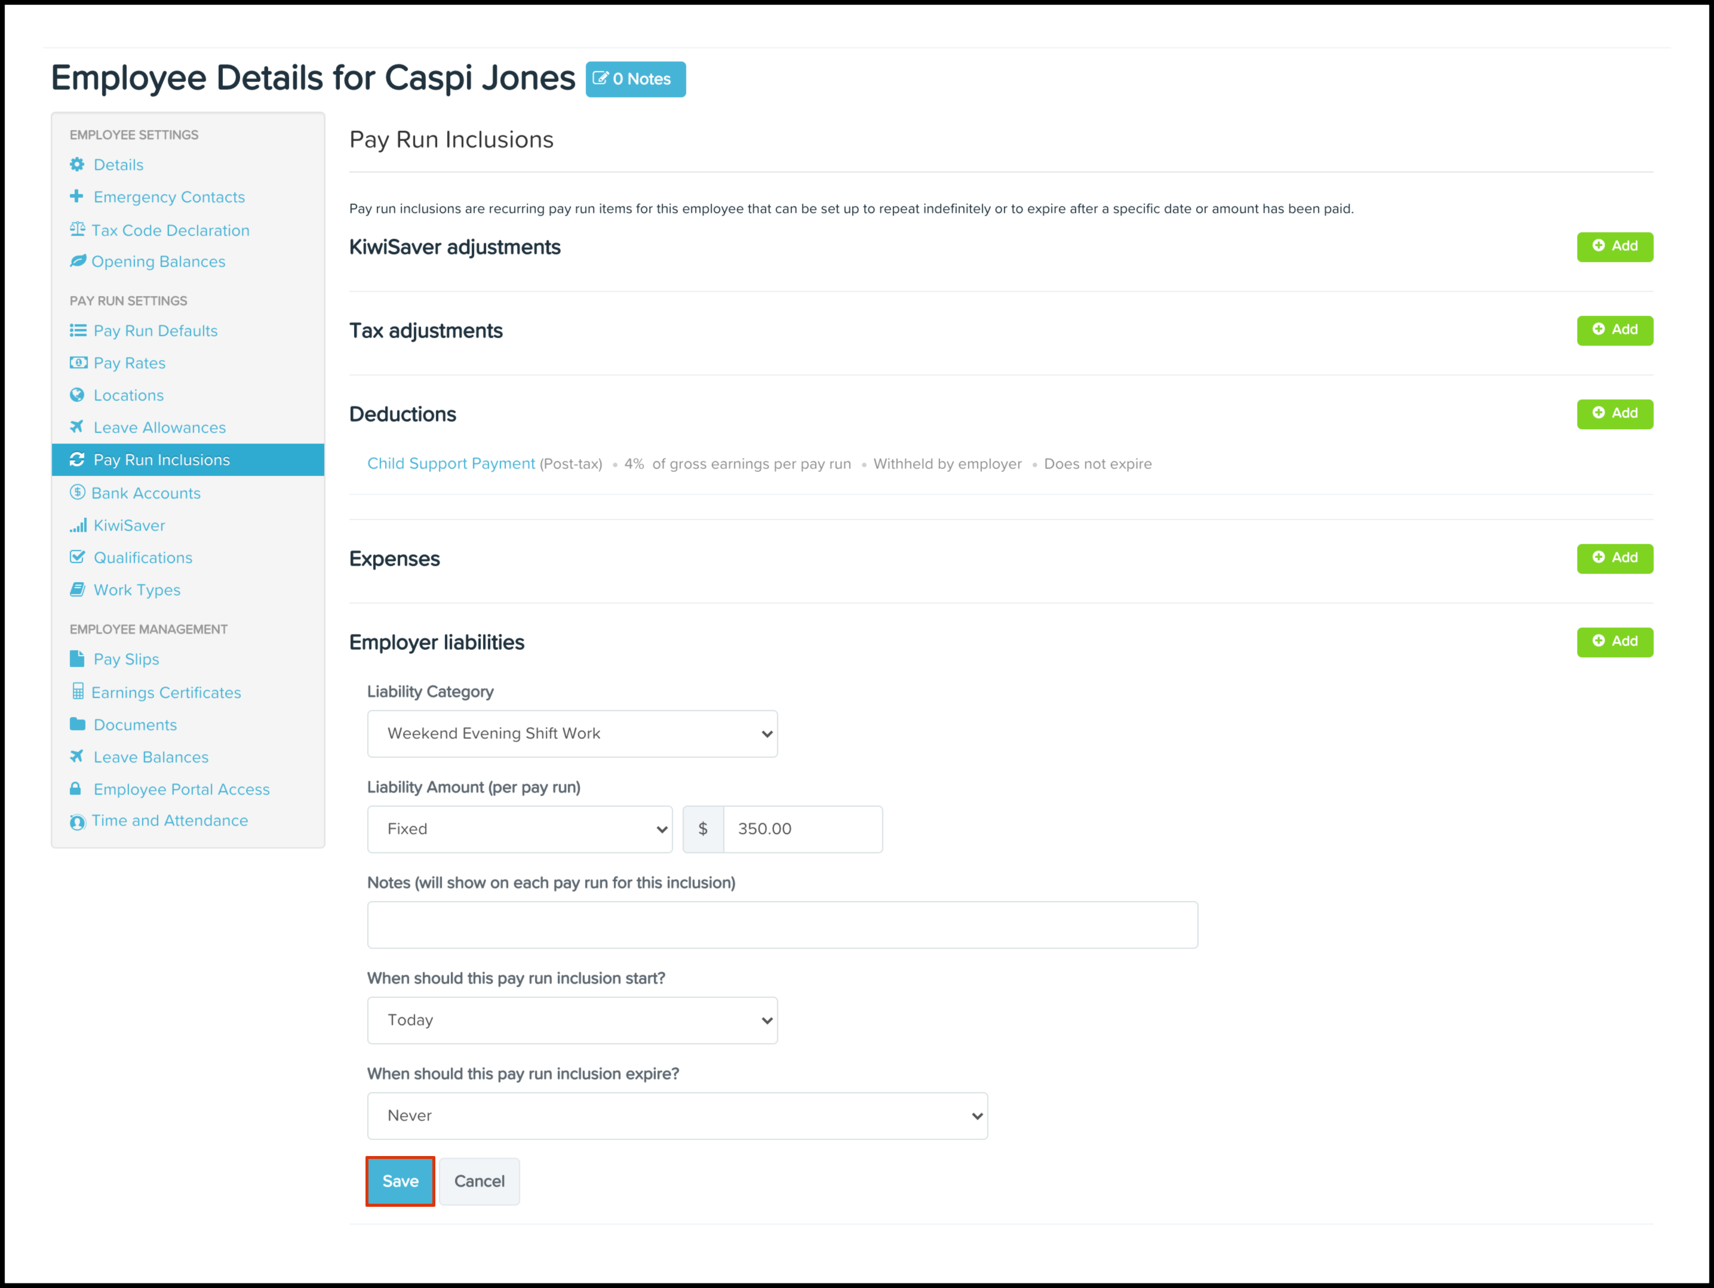Add a new KiwiSaver adjustment
Viewport: 1714px width, 1288px height.
(x=1614, y=247)
